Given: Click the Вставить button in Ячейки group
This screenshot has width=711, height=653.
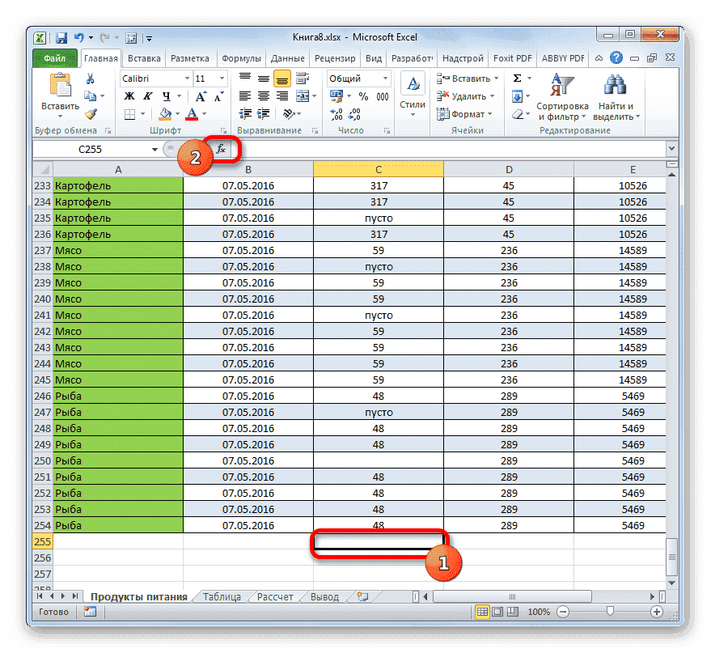Looking at the screenshot, I should (x=468, y=78).
